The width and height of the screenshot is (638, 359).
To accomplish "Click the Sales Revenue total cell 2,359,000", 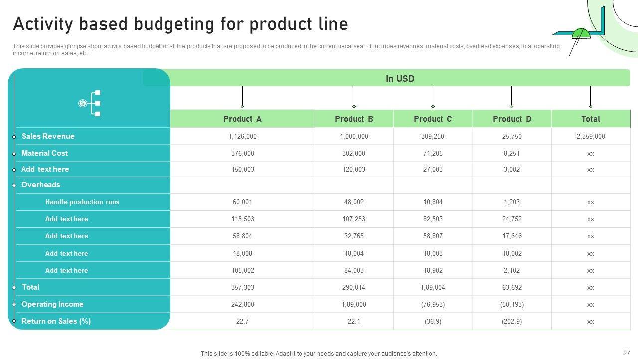I will [591, 136].
